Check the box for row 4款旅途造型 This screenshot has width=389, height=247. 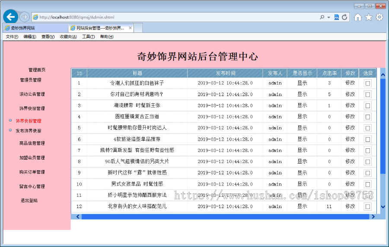368,139
